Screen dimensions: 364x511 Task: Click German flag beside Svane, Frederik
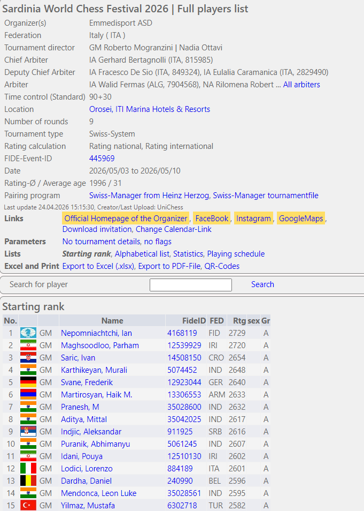point(28,382)
